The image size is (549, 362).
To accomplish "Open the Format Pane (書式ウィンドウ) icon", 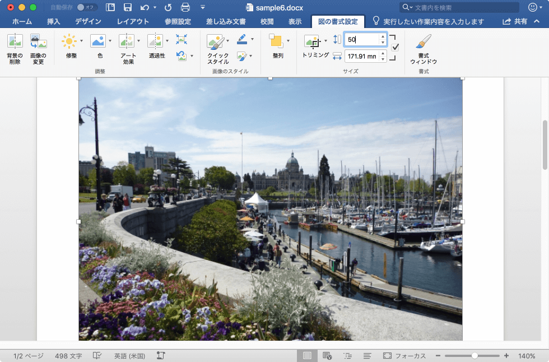I will 424,43.
